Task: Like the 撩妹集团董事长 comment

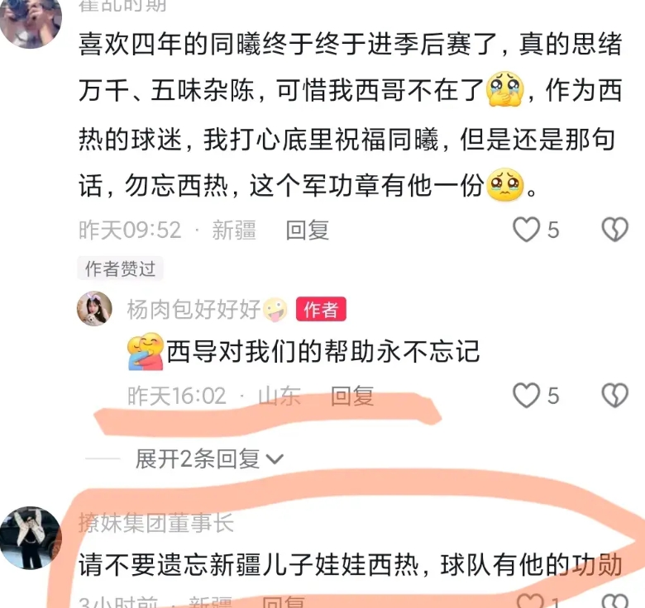Action: (530, 601)
